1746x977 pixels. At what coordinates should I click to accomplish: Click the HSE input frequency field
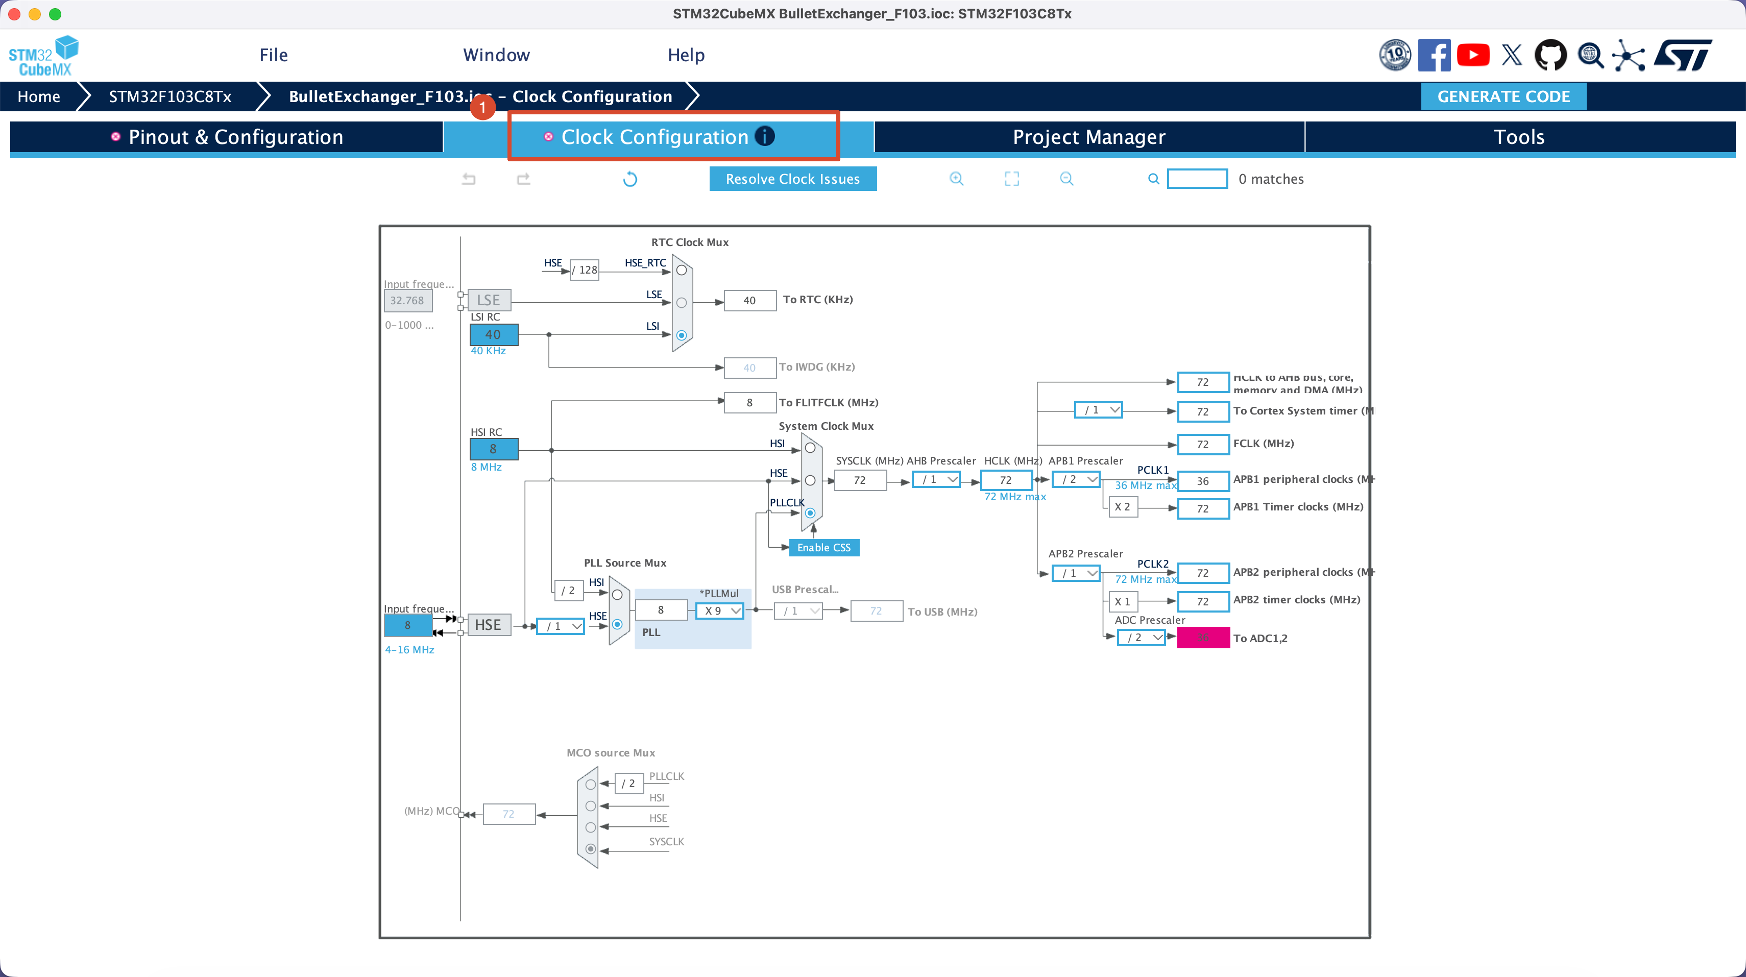408,625
